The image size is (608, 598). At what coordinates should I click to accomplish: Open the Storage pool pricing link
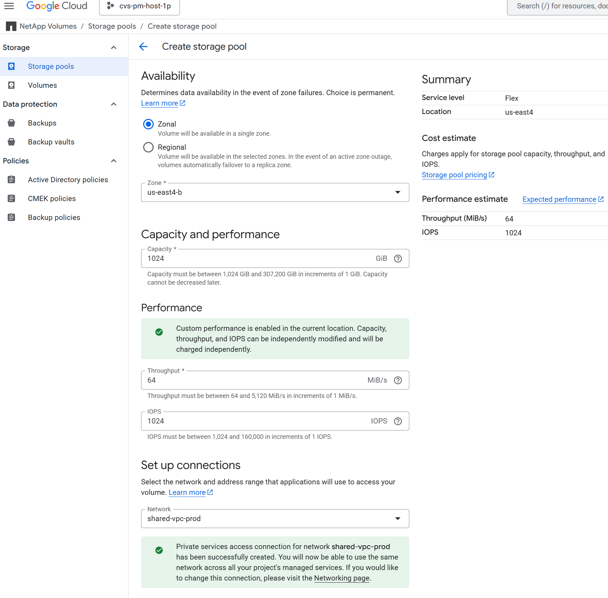[454, 175]
